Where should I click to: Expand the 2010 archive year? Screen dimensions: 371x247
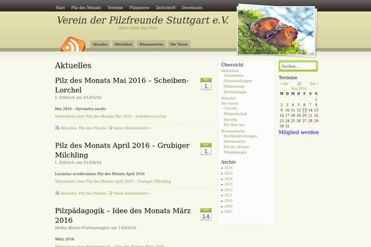pos(222,201)
